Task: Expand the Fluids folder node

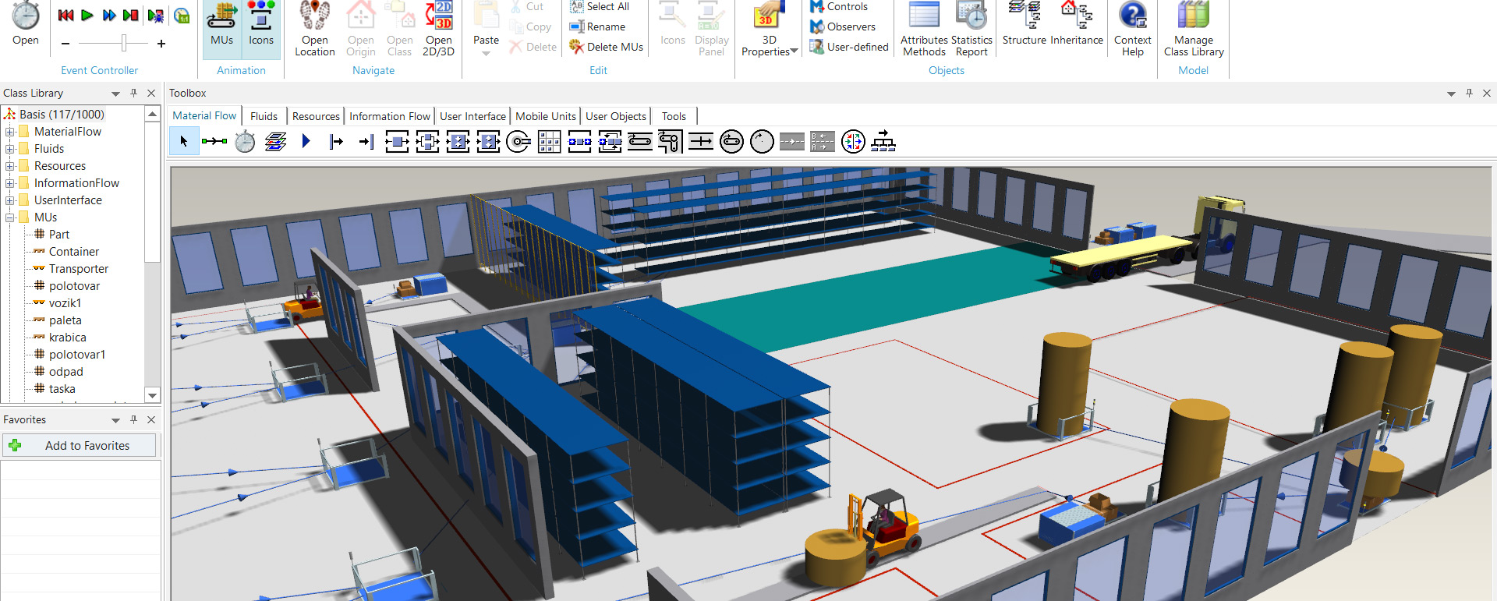Action: tap(10, 149)
